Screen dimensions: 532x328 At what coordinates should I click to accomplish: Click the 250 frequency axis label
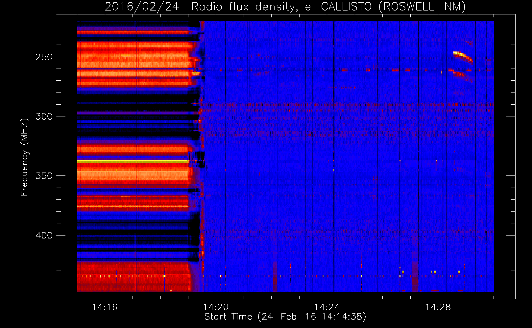pyautogui.click(x=44, y=57)
